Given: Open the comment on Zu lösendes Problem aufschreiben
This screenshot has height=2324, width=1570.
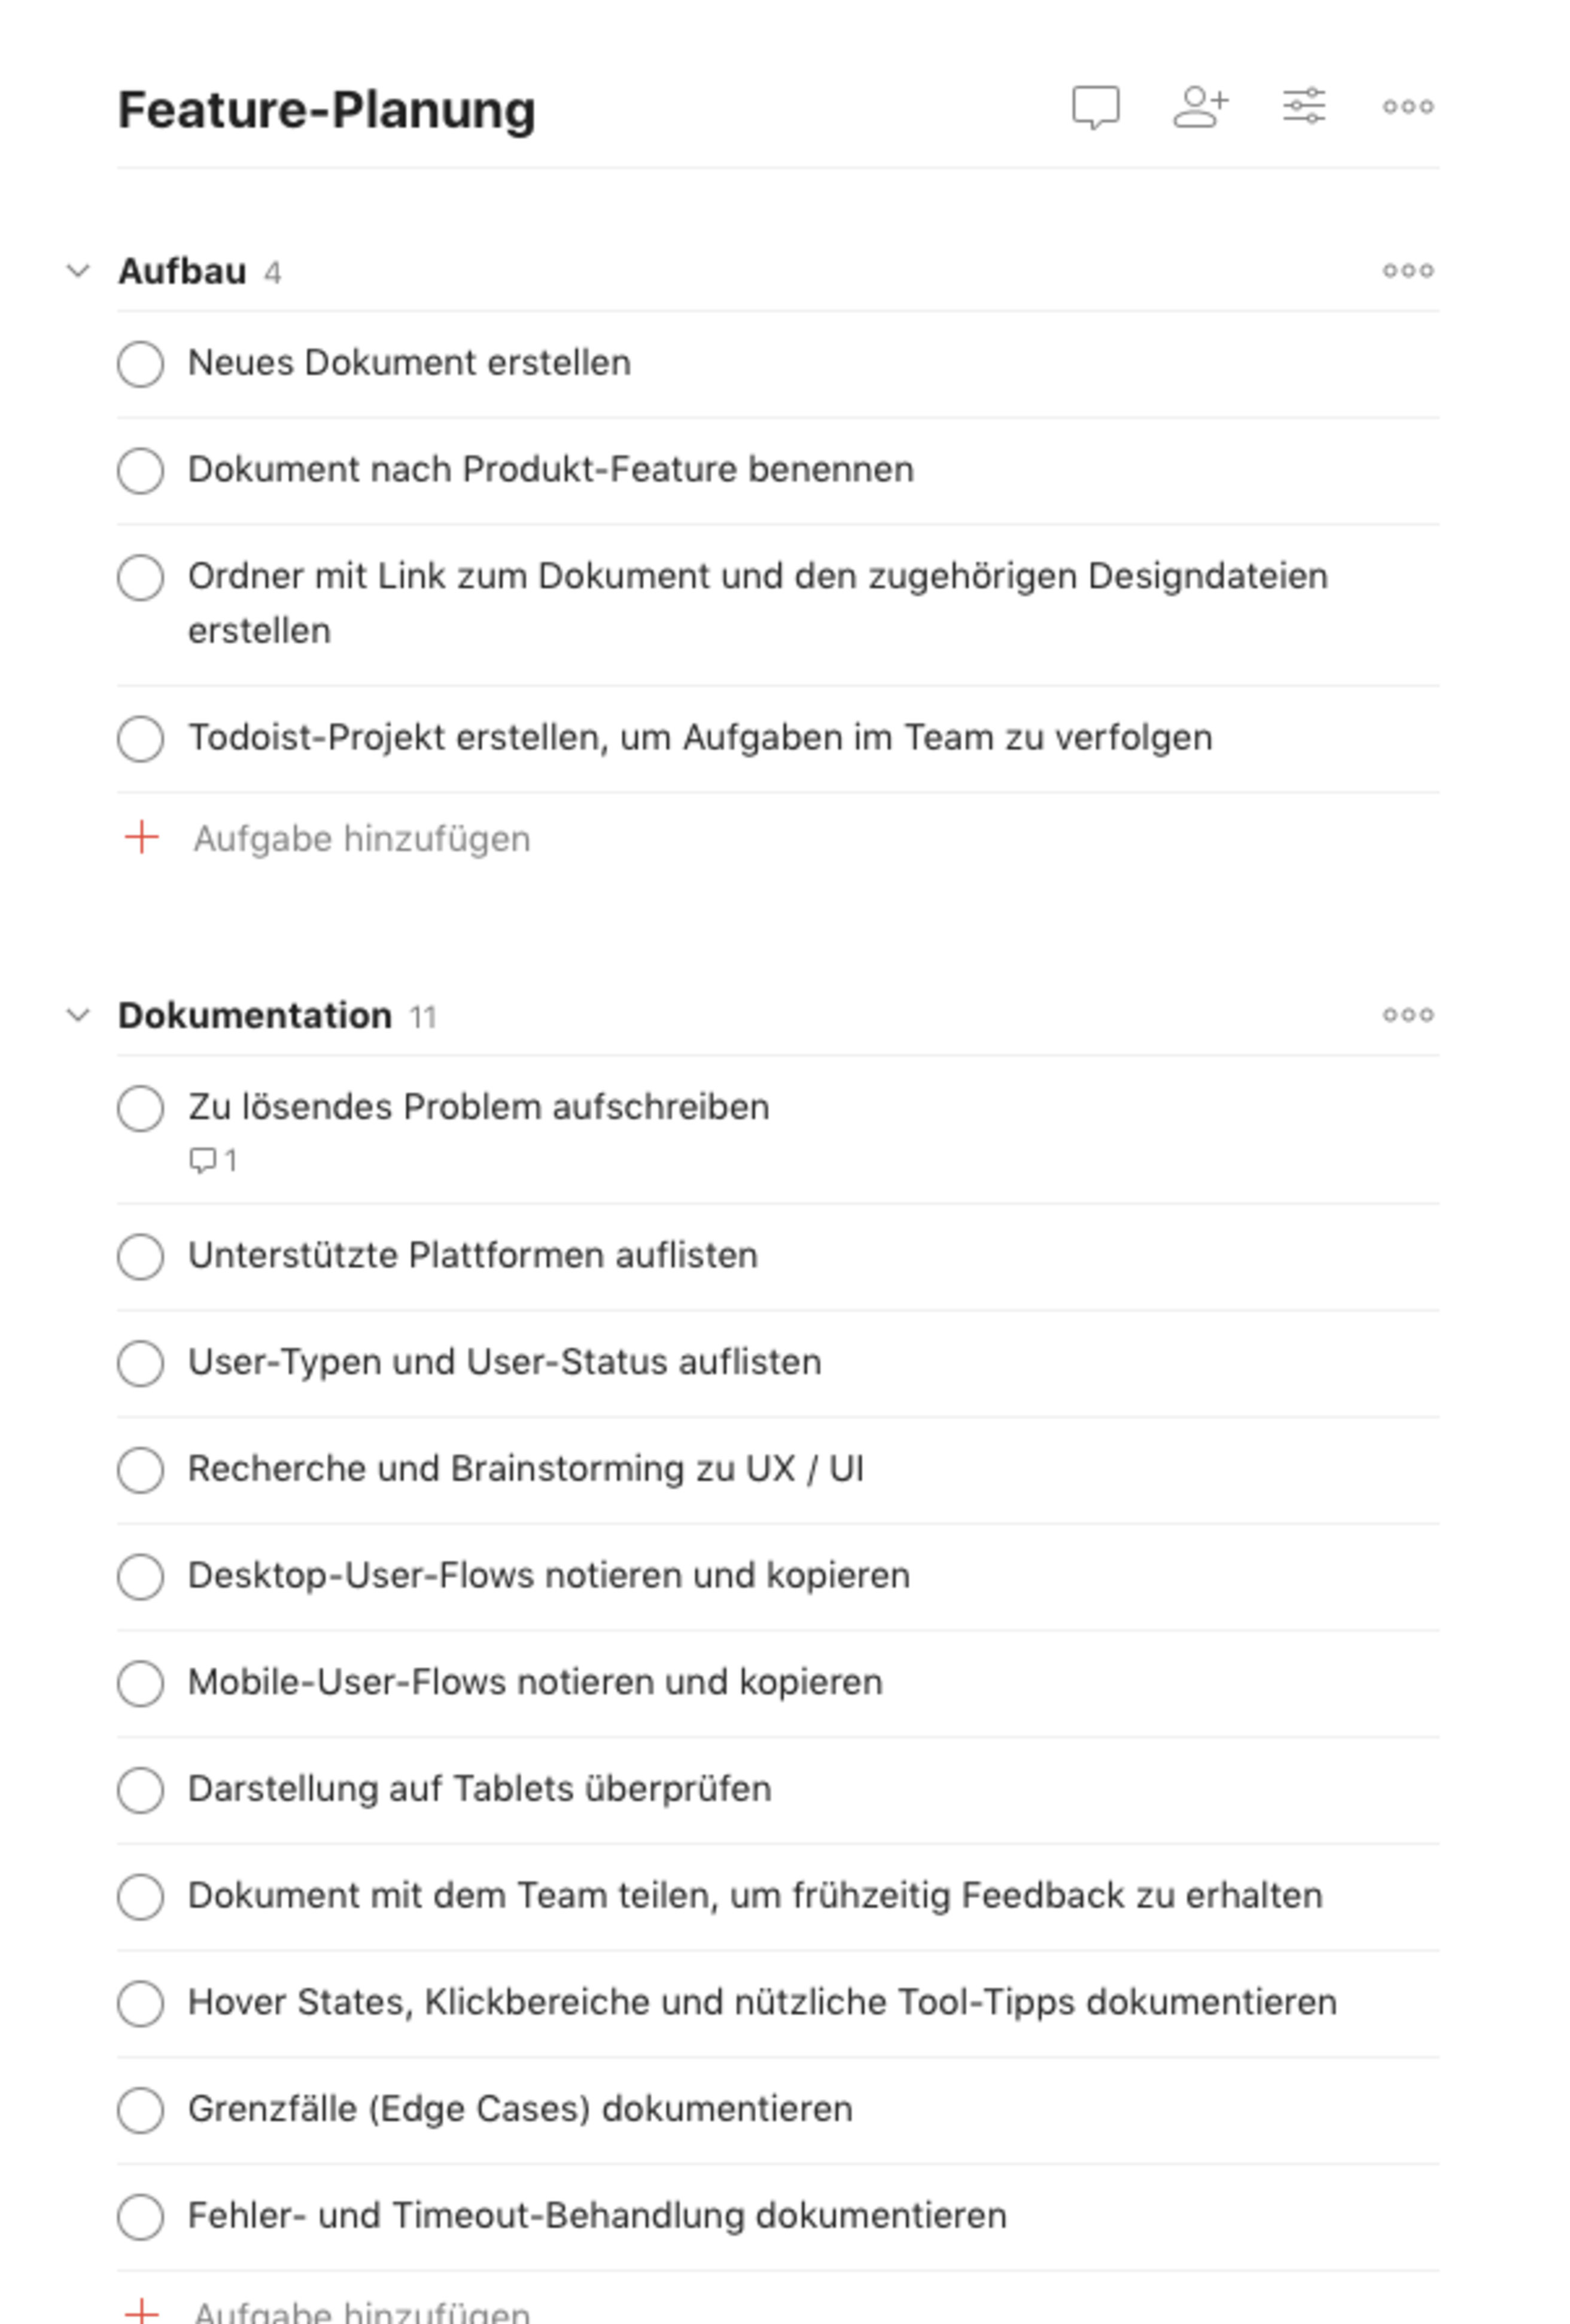Looking at the screenshot, I should click(213, 1160).
